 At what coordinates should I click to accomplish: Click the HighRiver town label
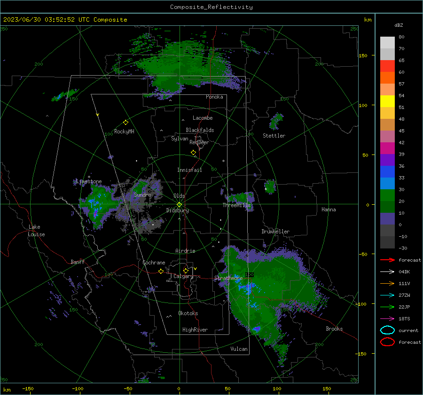195,330
